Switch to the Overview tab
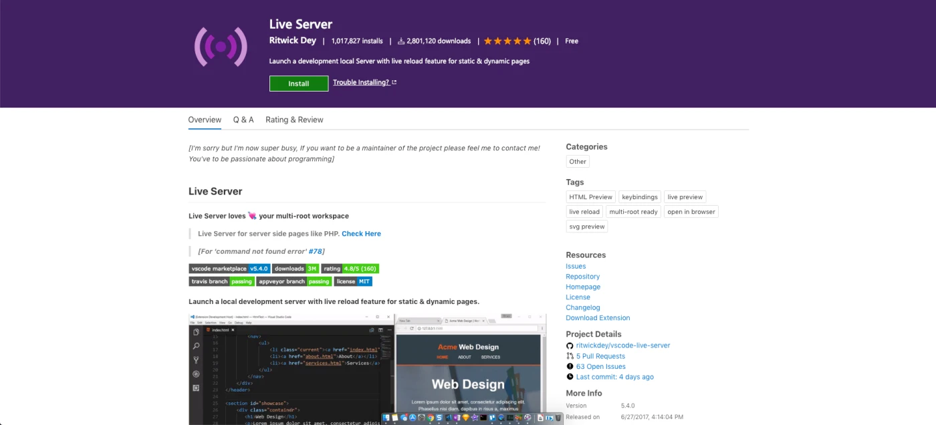 [205, 120]
